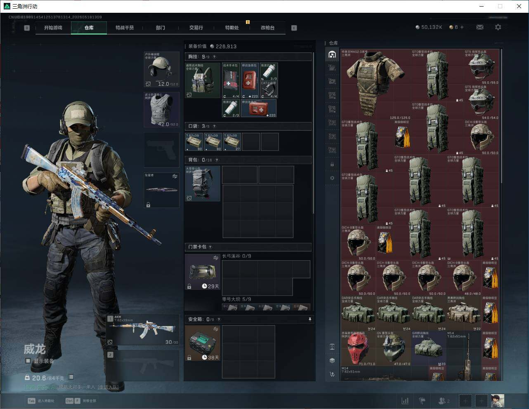The width and height of the screenshot is (529, 409).
Task: Select the GT5 helmet with 55.0/55.0 durability
Action: (x=482, y=67)
